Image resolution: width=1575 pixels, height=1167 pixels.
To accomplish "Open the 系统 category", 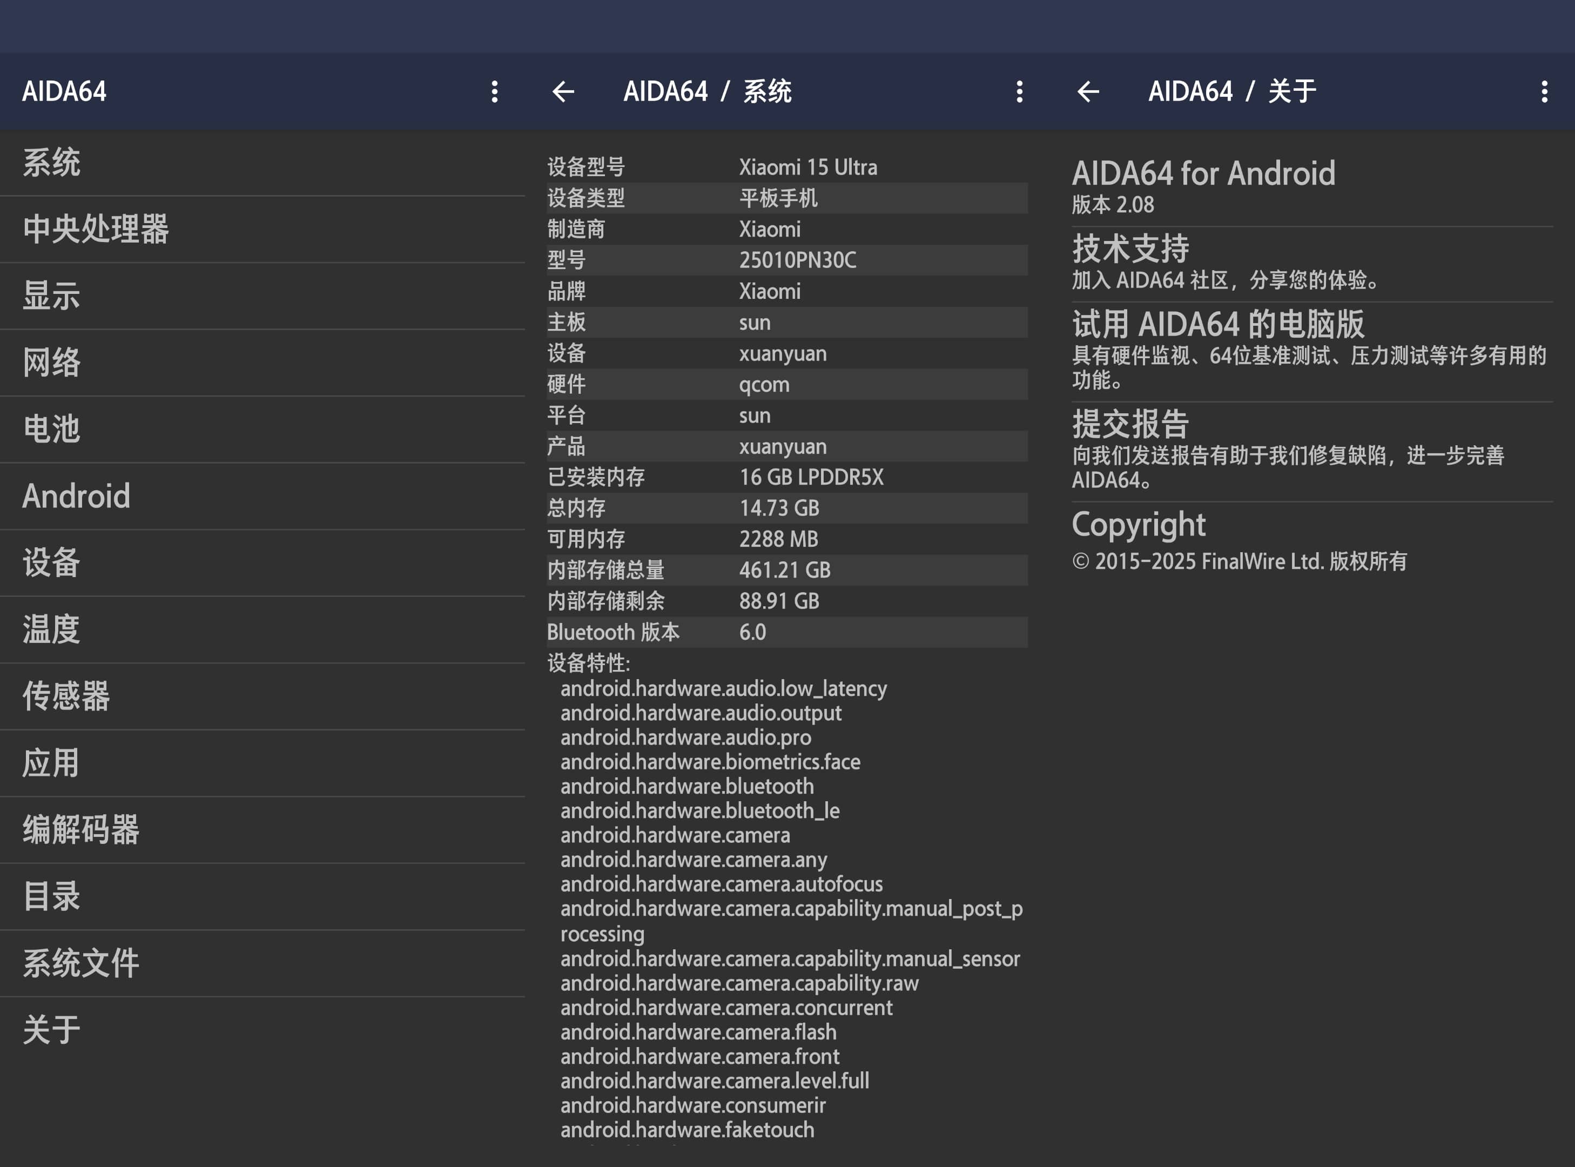I will (x=262, y=163).
